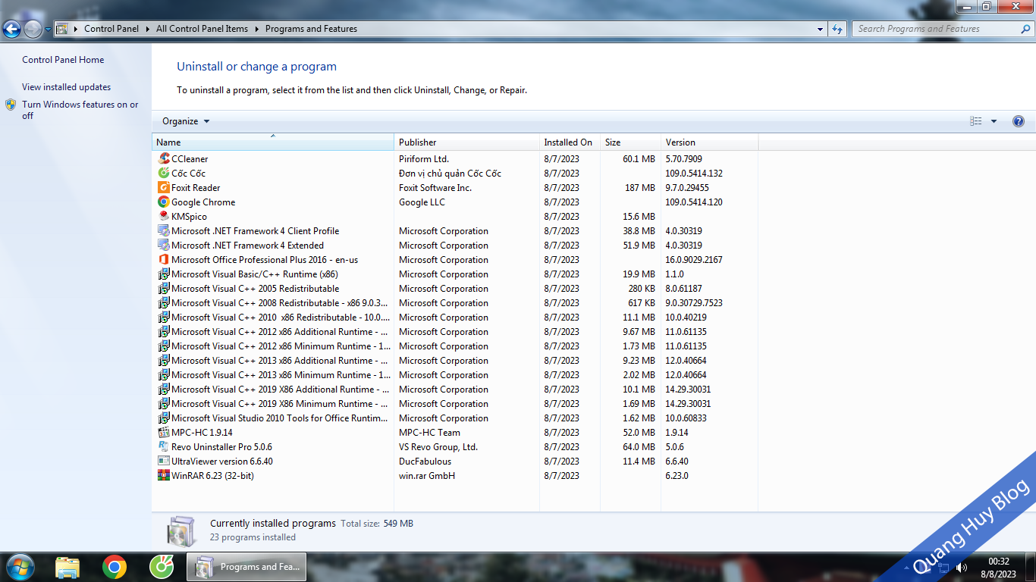The height and width of the screenshot is (582, 1036).
Task: Select the Foxit Reader icon
Action: coord(164,188)
